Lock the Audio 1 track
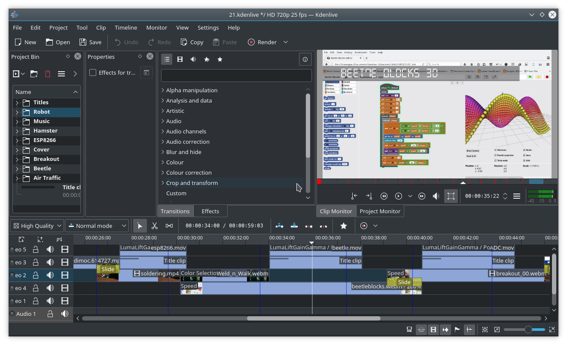The height and width of the screenshot is (345, 567). pyautogui.click(x=50, y=314)
